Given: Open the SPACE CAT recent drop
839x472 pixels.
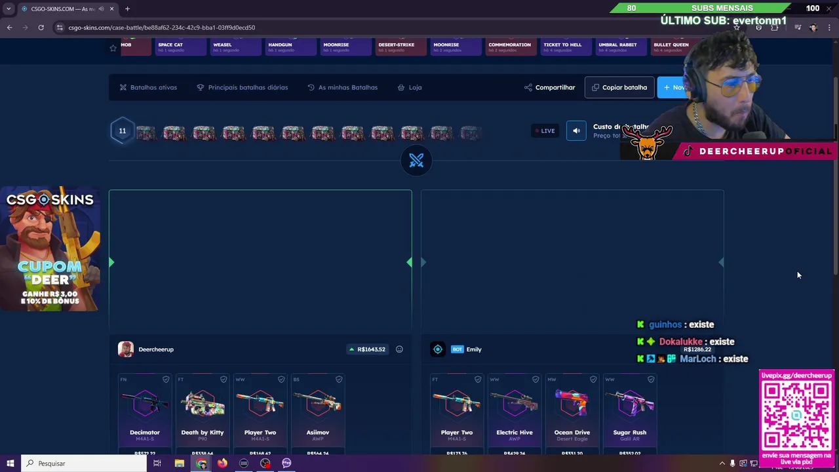Looking at the screenshot, I should point(180,47).
